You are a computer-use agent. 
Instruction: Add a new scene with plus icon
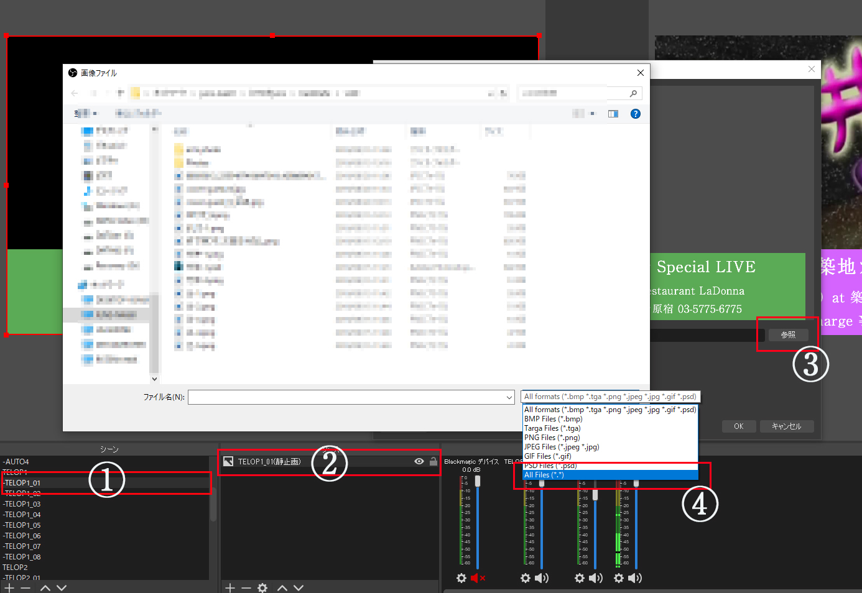point(9,587)
